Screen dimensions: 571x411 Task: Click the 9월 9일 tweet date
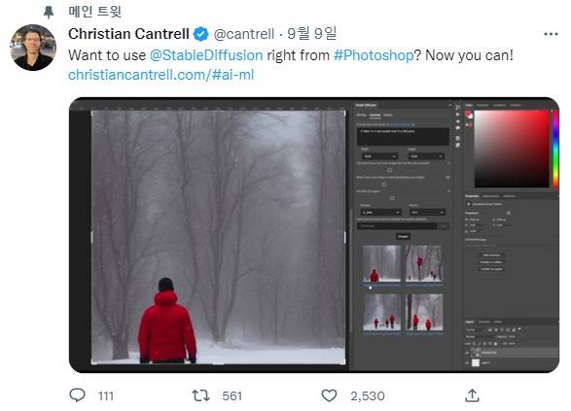[311, 34]
